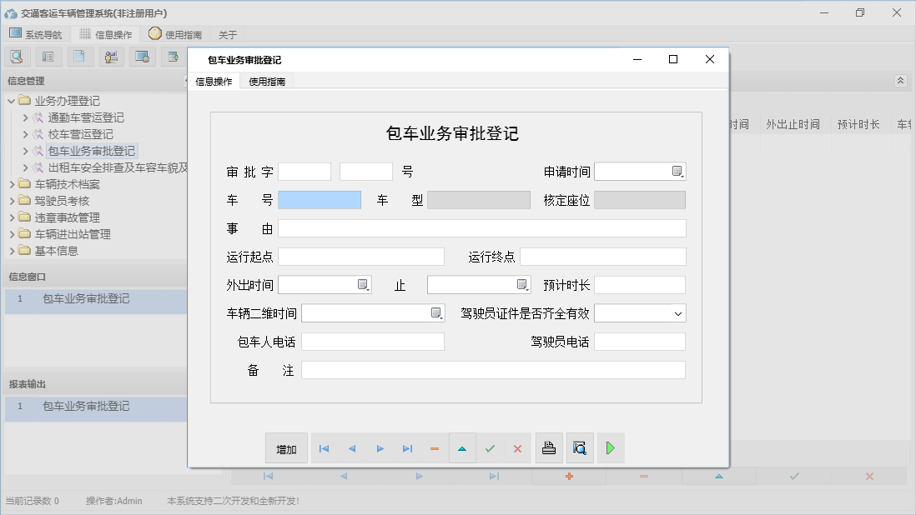916x515 pixels.
Task: Click the collapse chevron above 外出止时间 panel
Action: [x=900, y=82]
